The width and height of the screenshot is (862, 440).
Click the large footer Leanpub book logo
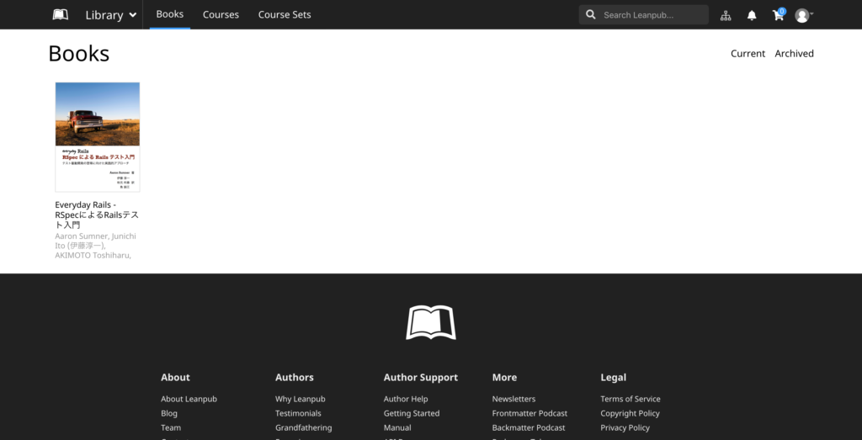(430, 323)
